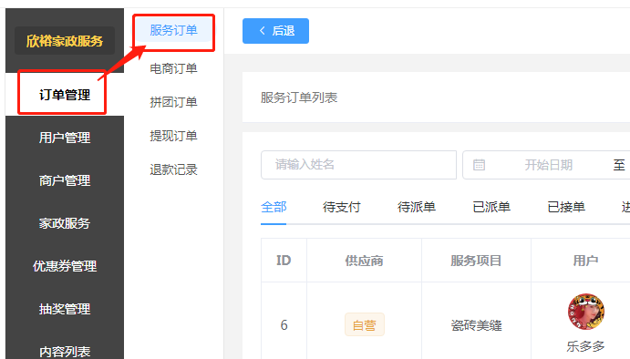Open 抽奖管理 section
The width and height of the screenshot is (630, 359).
[65, 309]
